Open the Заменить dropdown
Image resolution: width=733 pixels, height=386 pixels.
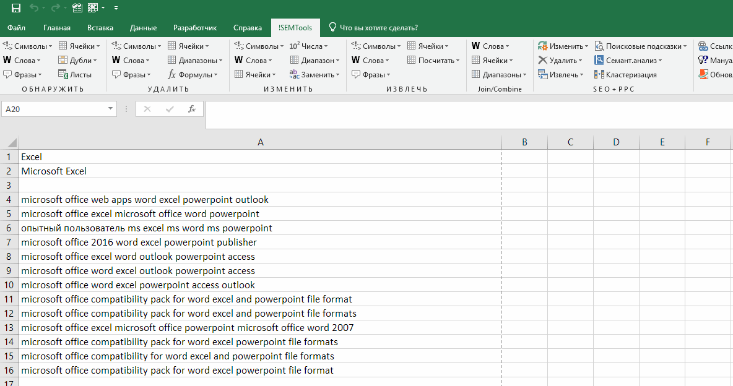(x=314, y=74)
